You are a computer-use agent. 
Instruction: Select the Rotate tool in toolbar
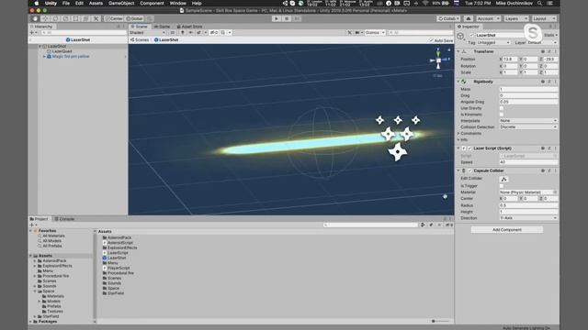tap(55, 18)
